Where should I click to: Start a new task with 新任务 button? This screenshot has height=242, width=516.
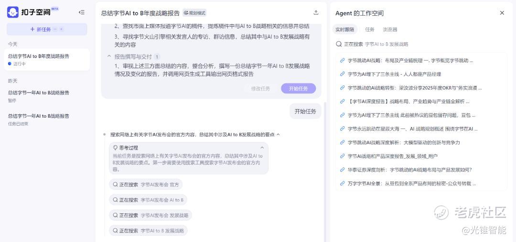tap(47, 29)
